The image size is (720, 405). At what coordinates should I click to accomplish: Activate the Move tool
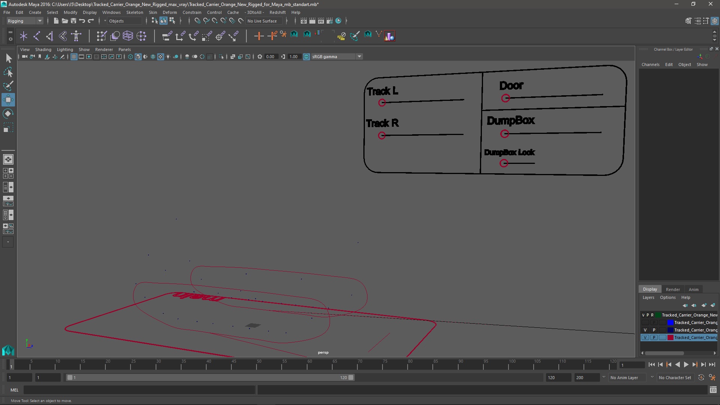tap(8, 100)
